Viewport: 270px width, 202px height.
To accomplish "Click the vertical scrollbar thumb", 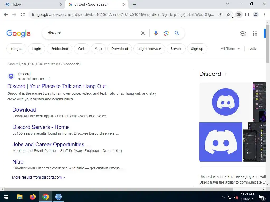I will pyautogui.click(x=268, y=44).
